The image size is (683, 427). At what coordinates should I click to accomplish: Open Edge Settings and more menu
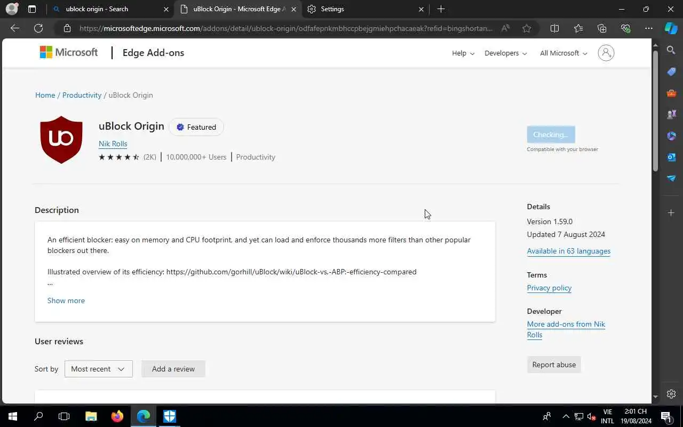[649, 28]
